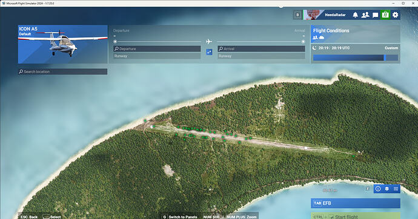The width and height of the screenshot is (418, 219).
Task: Click the Departure search field
Action: tap(157, 48)
